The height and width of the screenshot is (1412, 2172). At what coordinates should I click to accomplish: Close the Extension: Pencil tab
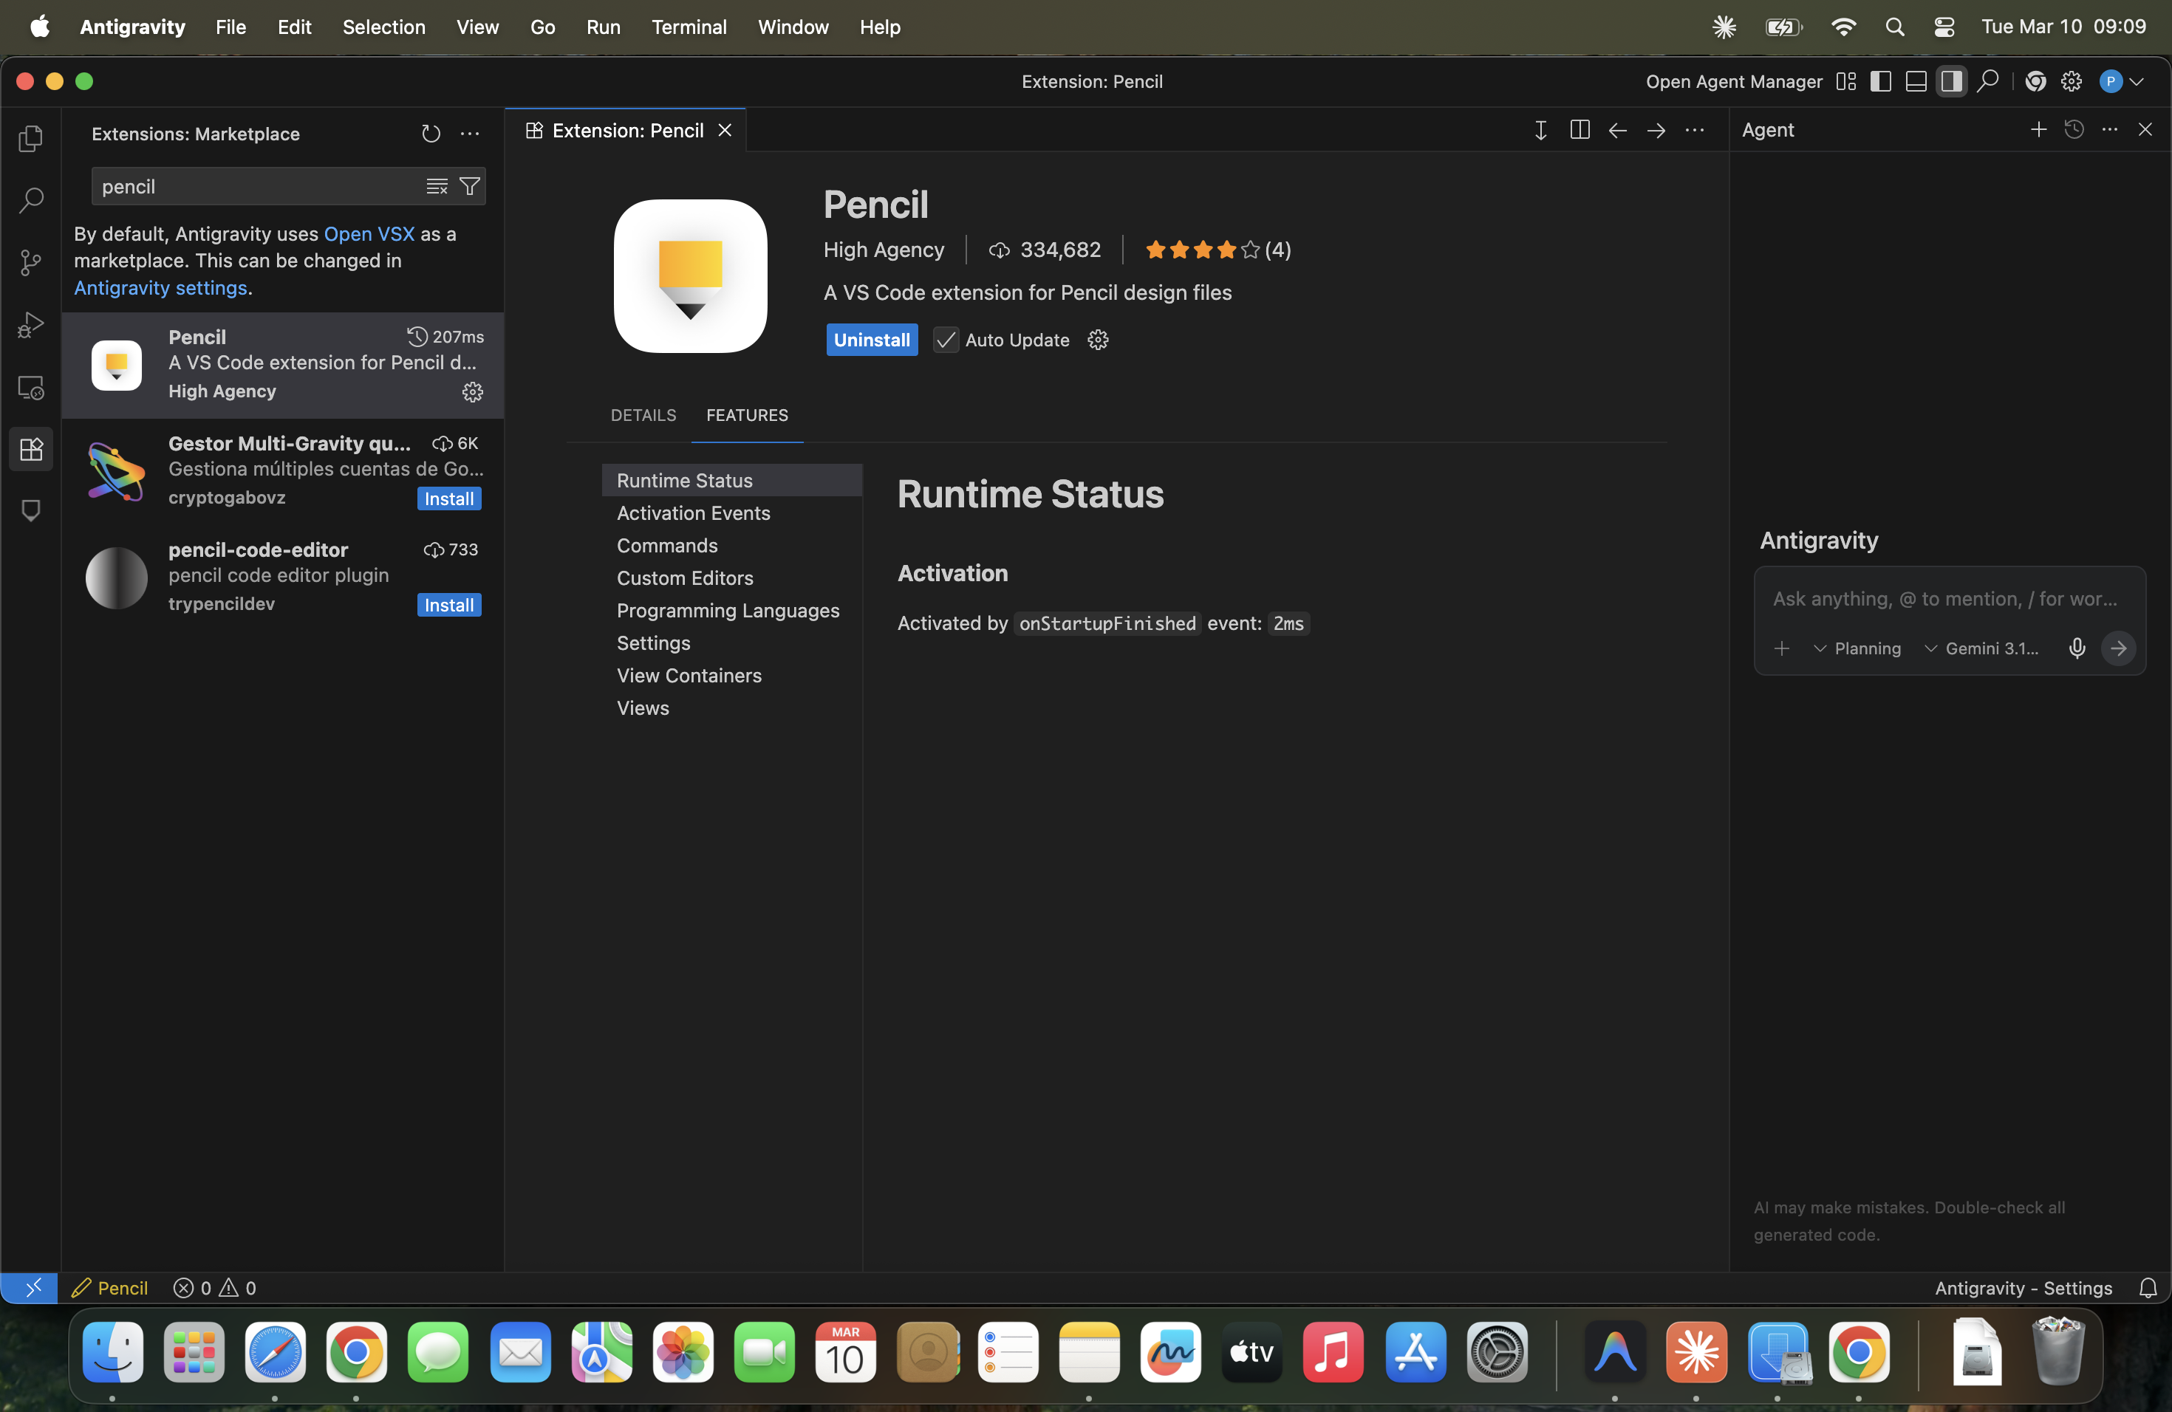coord(725,131)
